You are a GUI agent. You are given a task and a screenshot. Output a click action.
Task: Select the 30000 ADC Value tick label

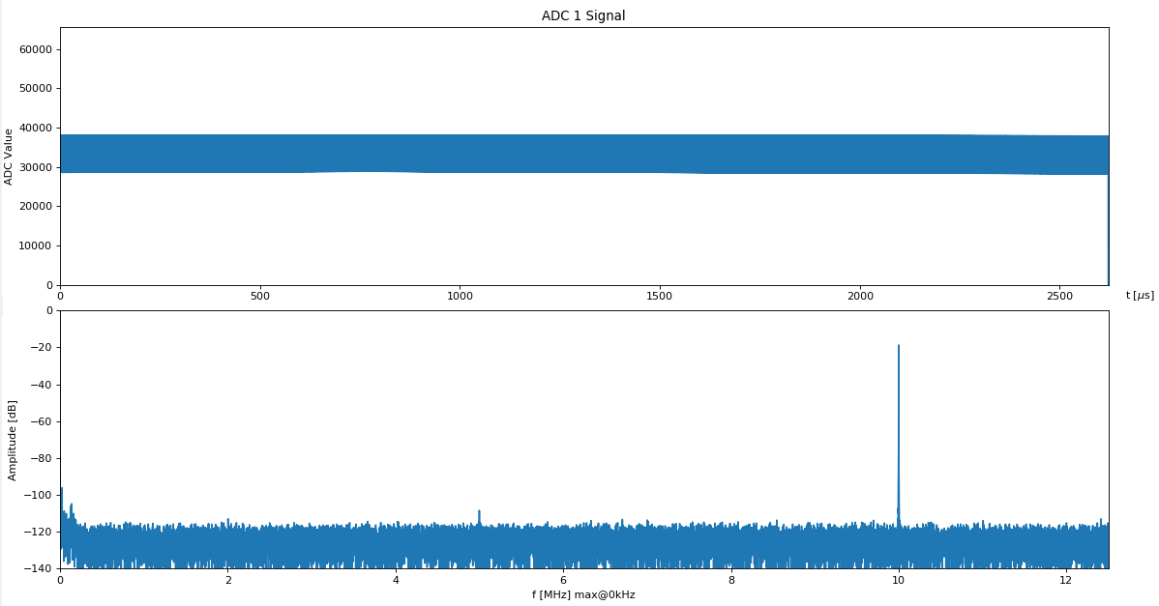[36, 167]
